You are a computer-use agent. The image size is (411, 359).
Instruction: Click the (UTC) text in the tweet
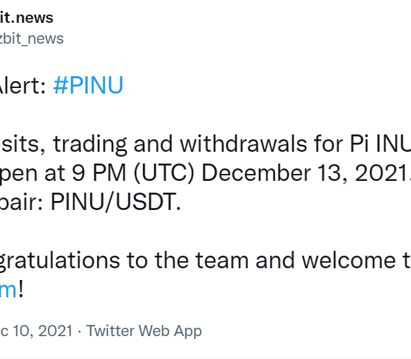tap(164, 173)
